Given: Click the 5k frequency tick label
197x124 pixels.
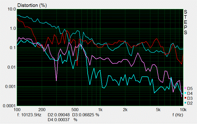Looking at the screenshot, I should [158, 110].
